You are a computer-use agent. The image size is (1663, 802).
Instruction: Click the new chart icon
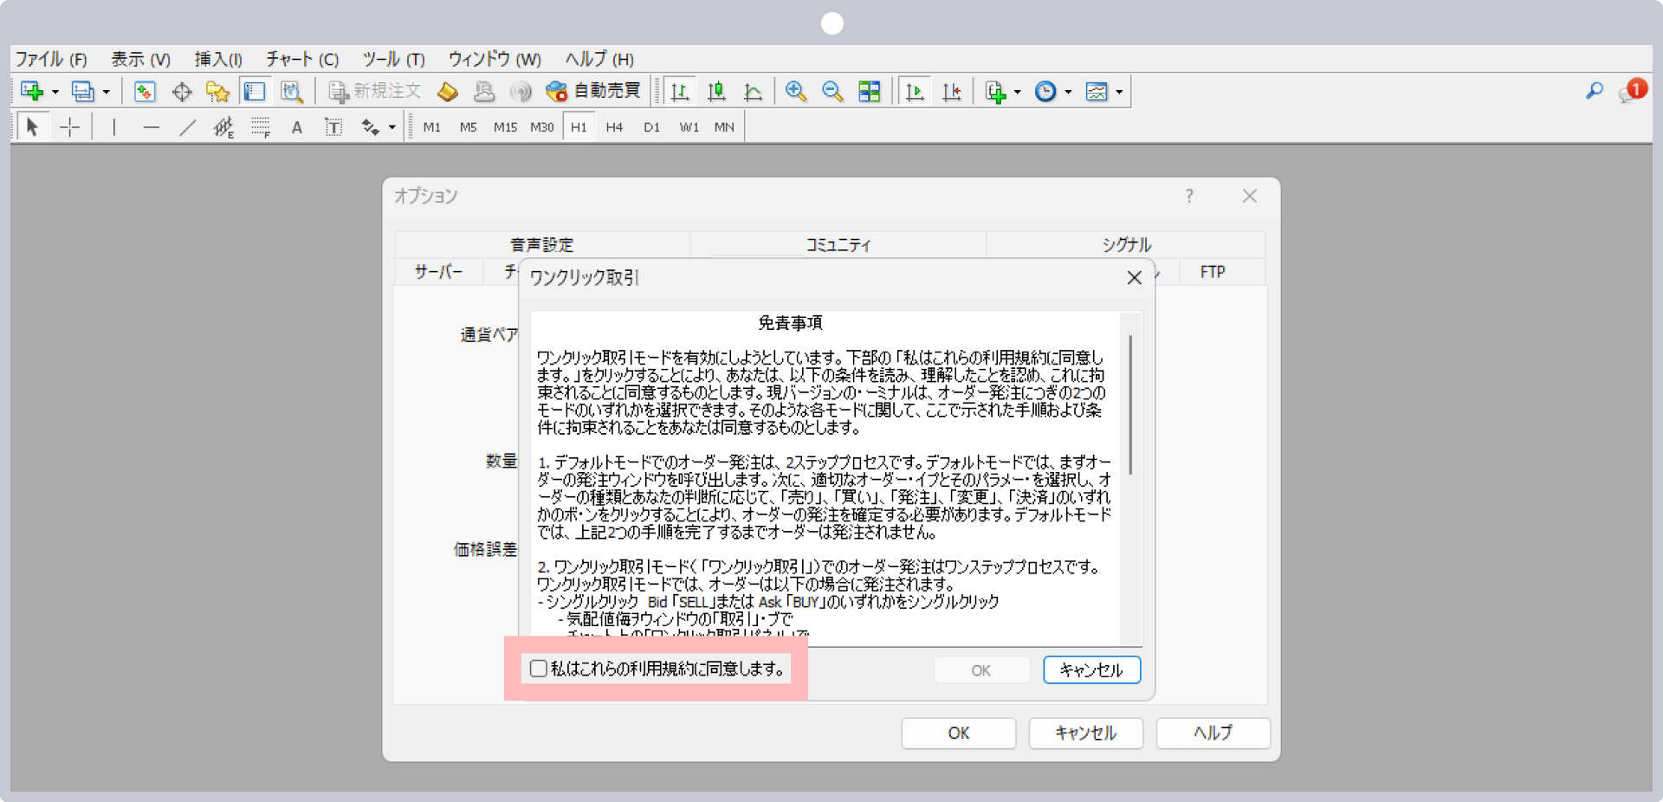coord(32,91)
